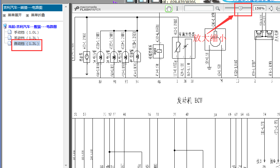The width and height of the screenshot is (280, 168).
Task: Click the 前氧传感器 sensor label
Action: pyautogui.click(x=187, y=34)
